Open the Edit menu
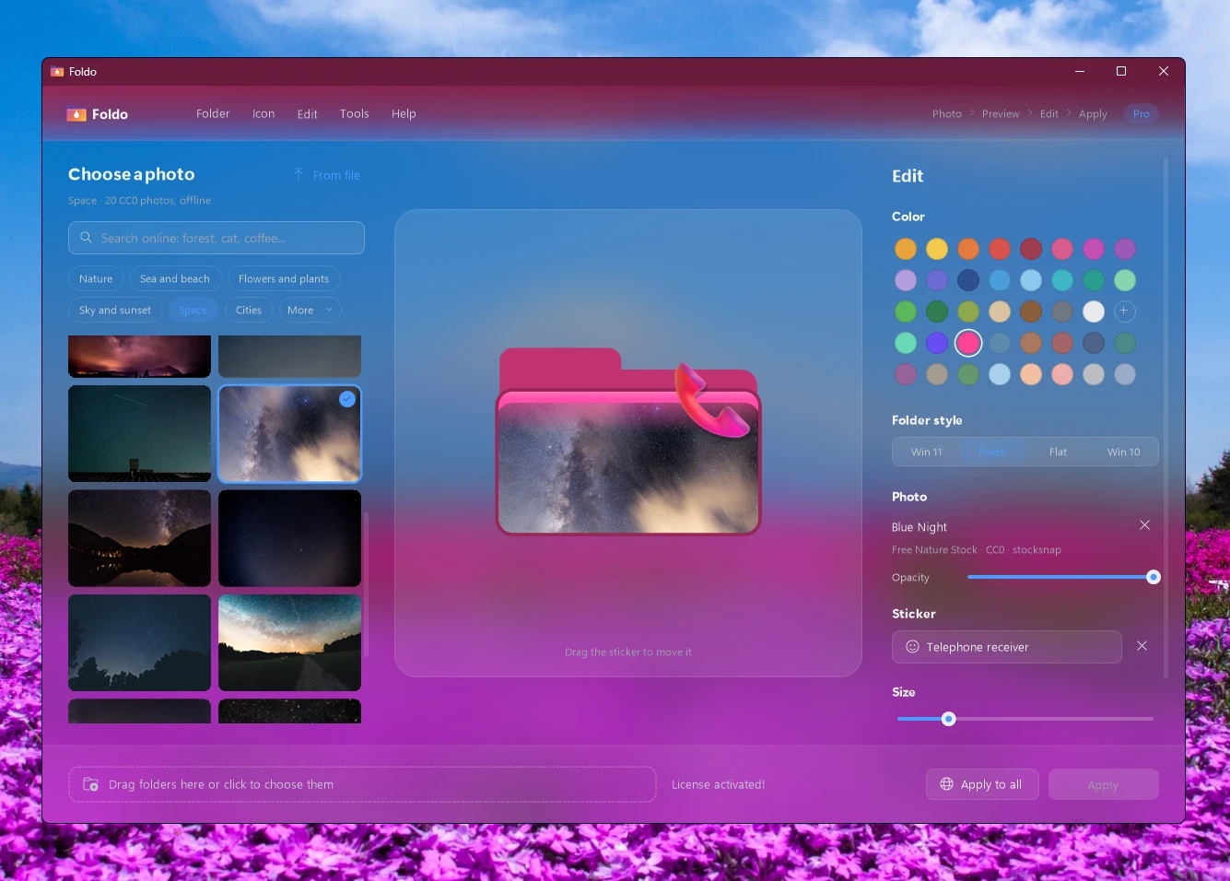Screen dimensions: 1230x881 click(308, 114)
